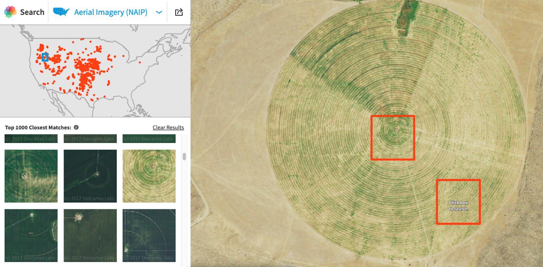Image resolution: width=543 pixels, height=267 pixels.
Task: Open the dark thumbnail with pivot and small red mark
Action: (x=31, y=235)
